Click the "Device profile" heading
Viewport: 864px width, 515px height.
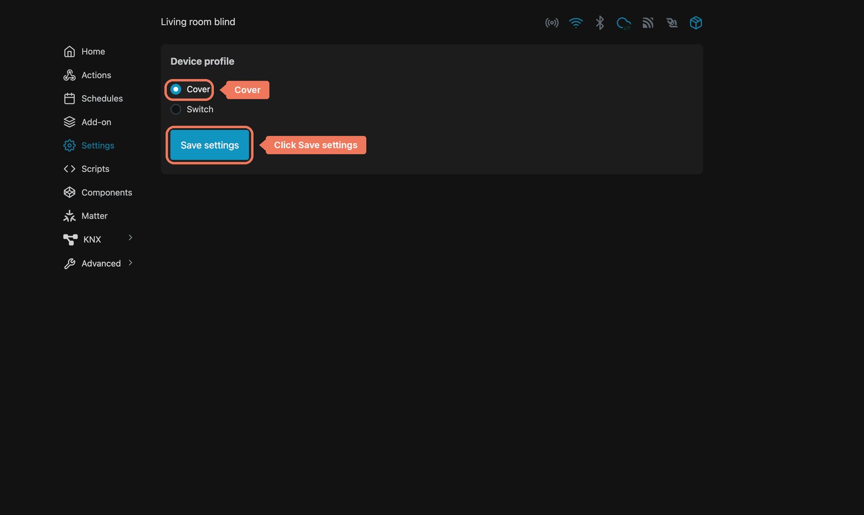(202, 61)
